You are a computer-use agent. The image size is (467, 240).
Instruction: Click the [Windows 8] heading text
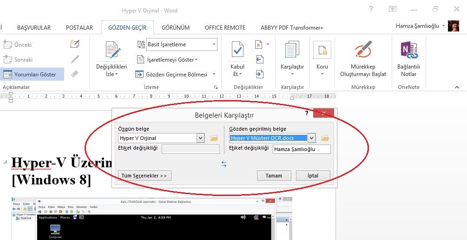click(51, 180)
